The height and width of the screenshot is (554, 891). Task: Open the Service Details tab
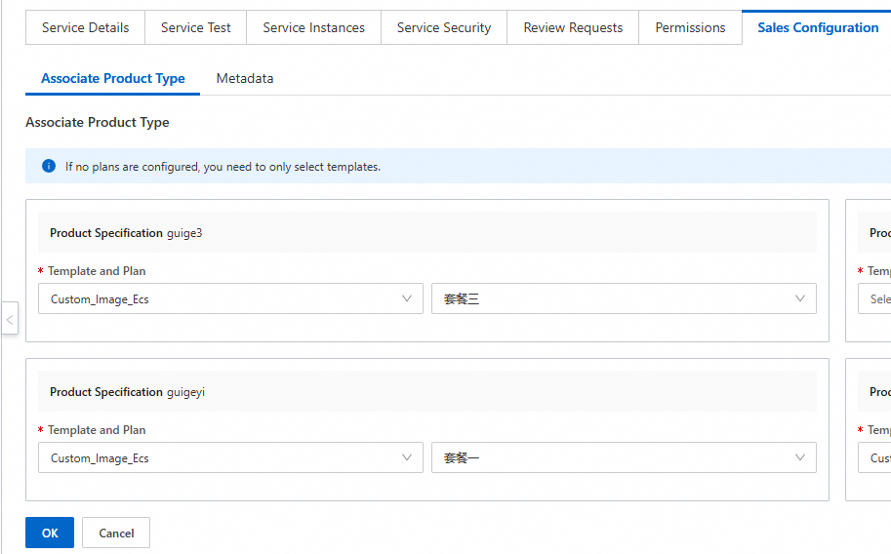pyautogui.click(x=85, y=27)
